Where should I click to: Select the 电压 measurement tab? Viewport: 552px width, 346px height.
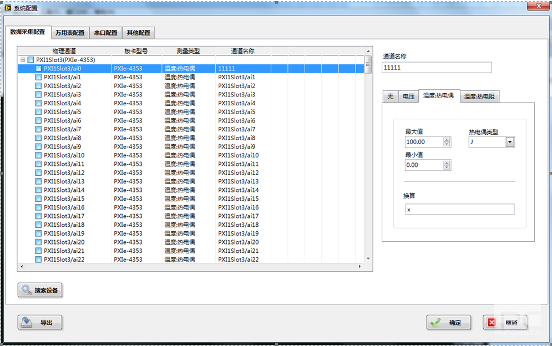click(x=408, y=96)
